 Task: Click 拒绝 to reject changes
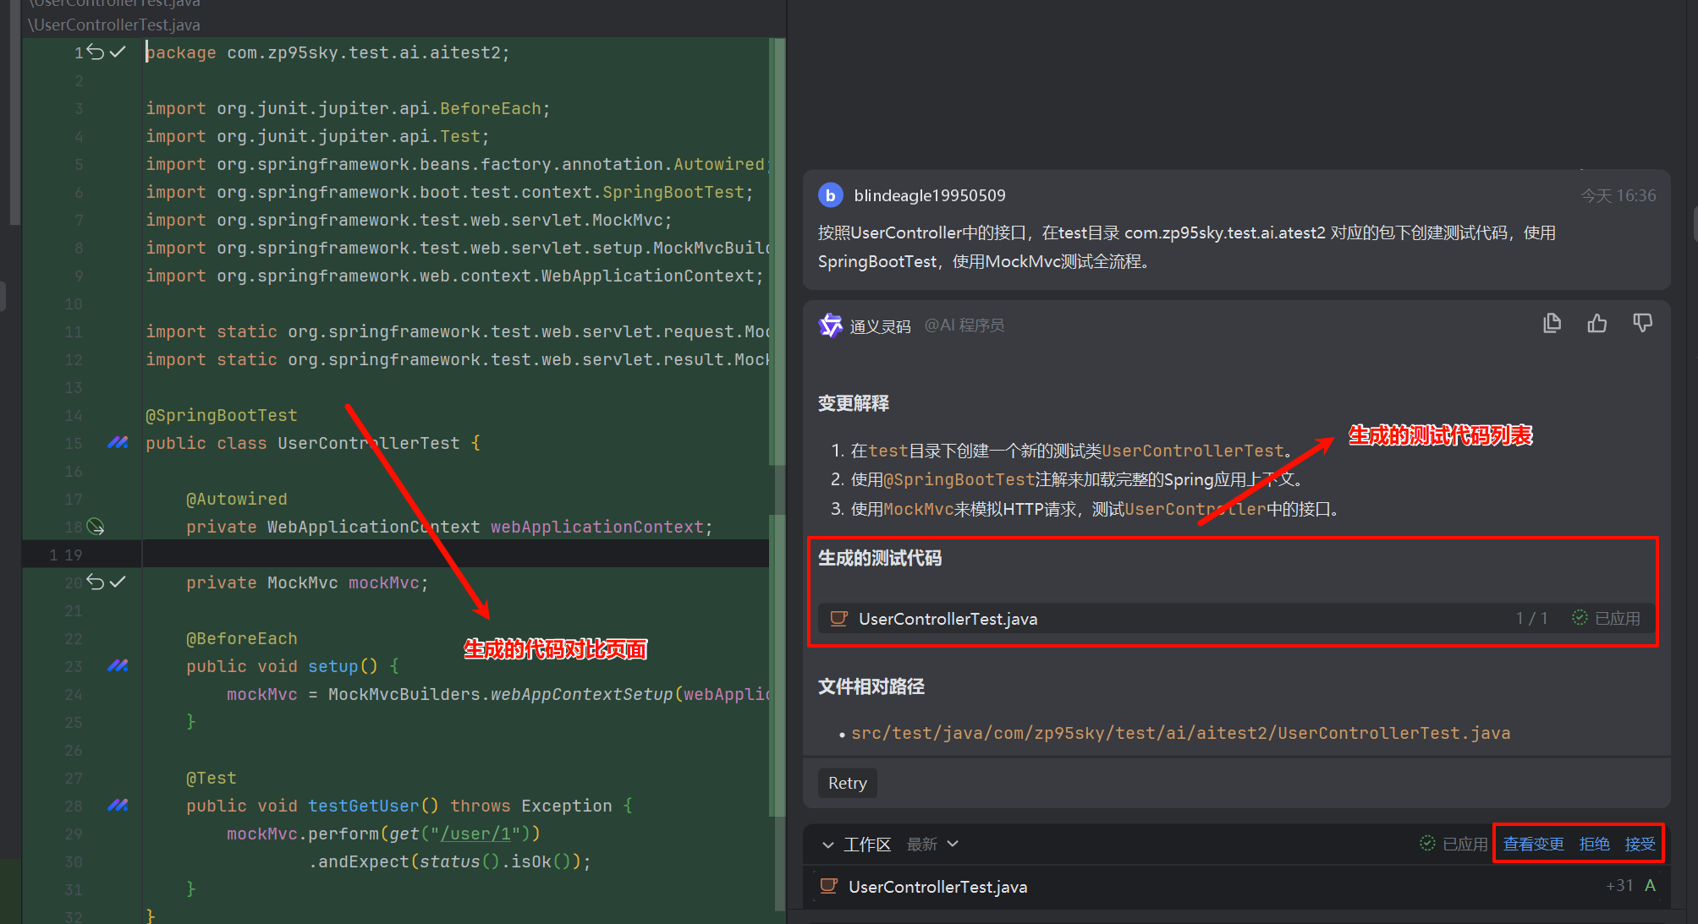[x=1594, y=843]
